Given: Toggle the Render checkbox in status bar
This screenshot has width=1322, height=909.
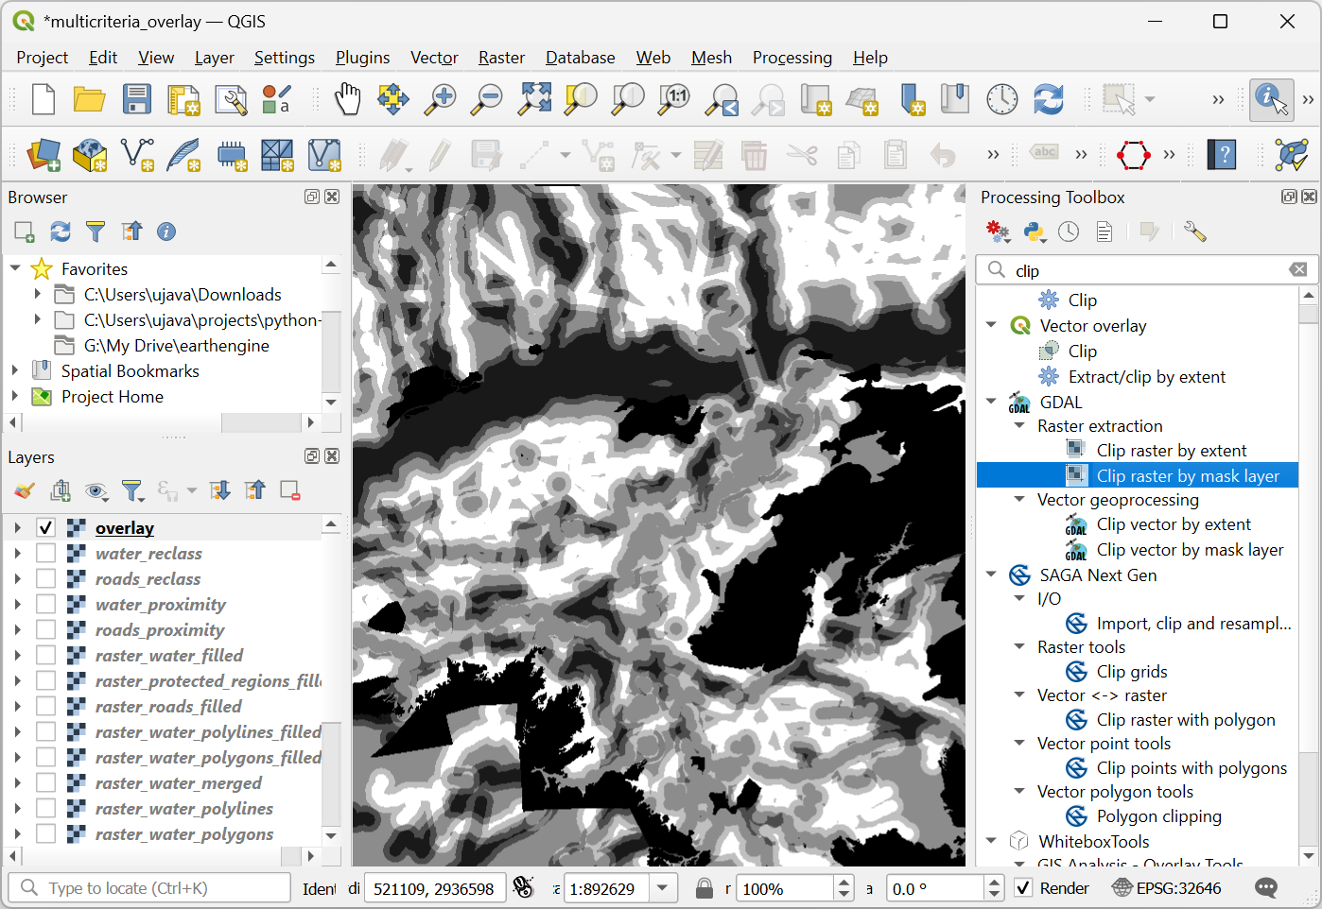Looking at the screenshot, I should [x=1023, y=888].
